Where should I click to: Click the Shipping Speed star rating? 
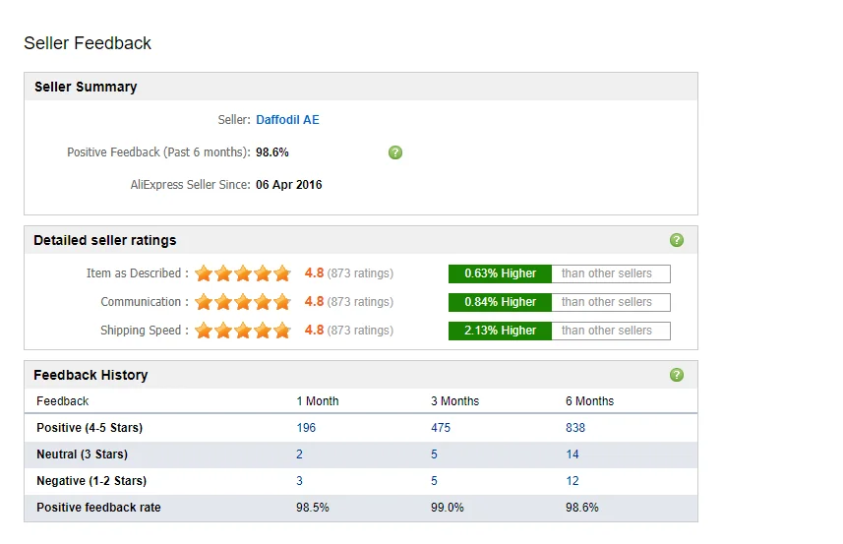coord(243,331)
